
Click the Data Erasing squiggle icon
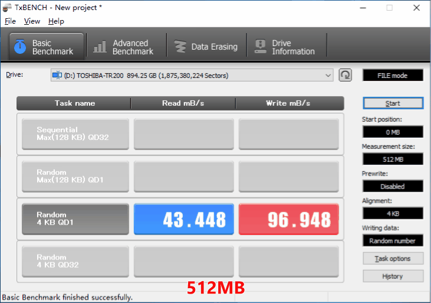coord(180,47)
